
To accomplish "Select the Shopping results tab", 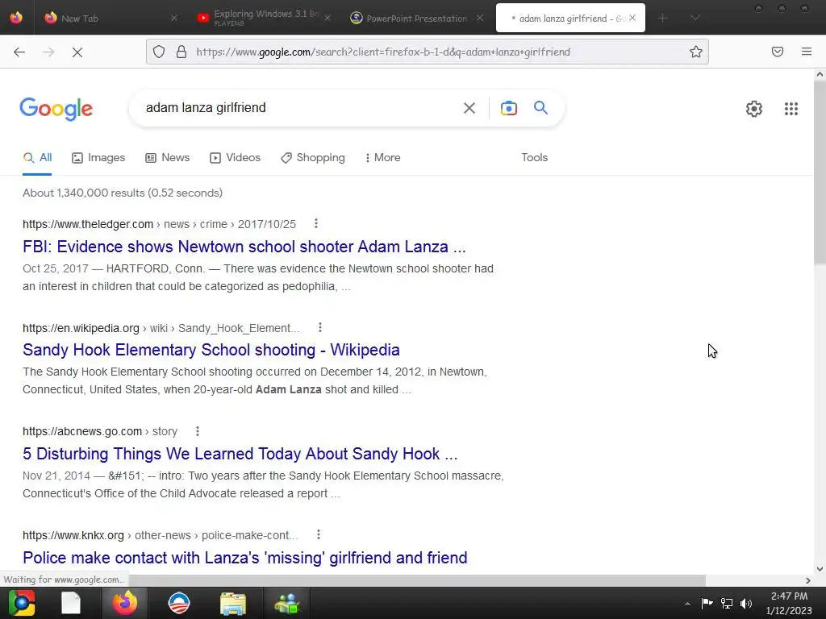I will click(x=313, y=157).
